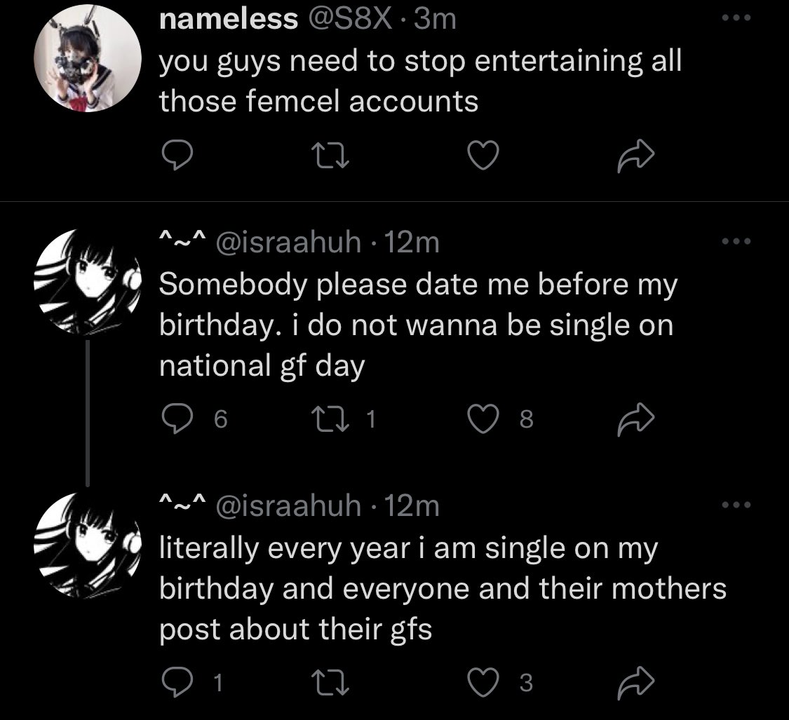Retweet the national gf day tweet
Viewport: 789px width, 720px height.
(x=328, y=419)
